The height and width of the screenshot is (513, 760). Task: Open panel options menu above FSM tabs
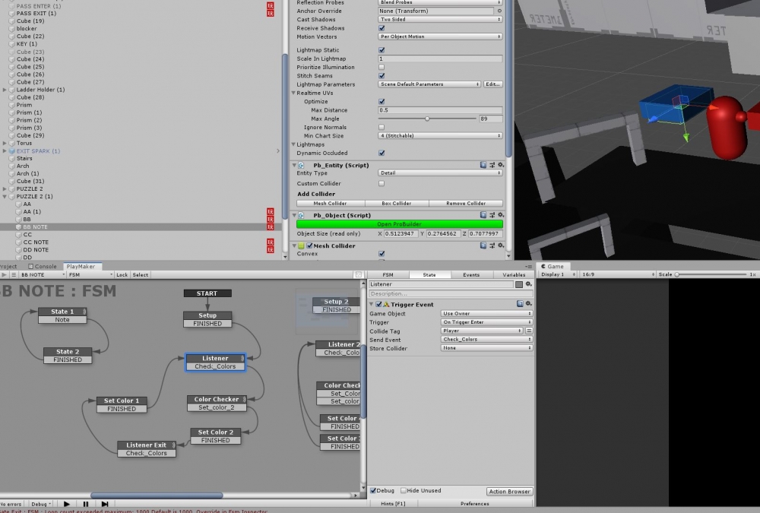tap(529, 267)
